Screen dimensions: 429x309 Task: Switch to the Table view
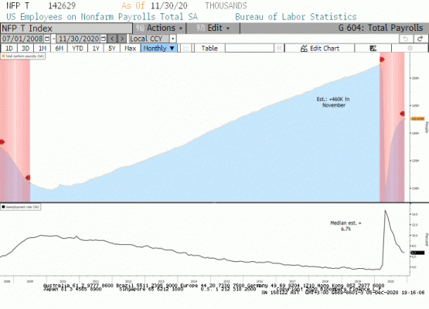209,49
